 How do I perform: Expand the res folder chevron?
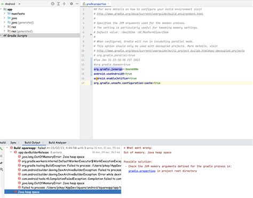[x=4, y=27]
